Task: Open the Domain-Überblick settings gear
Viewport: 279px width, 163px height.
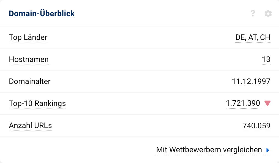Action: click(268, 13)
